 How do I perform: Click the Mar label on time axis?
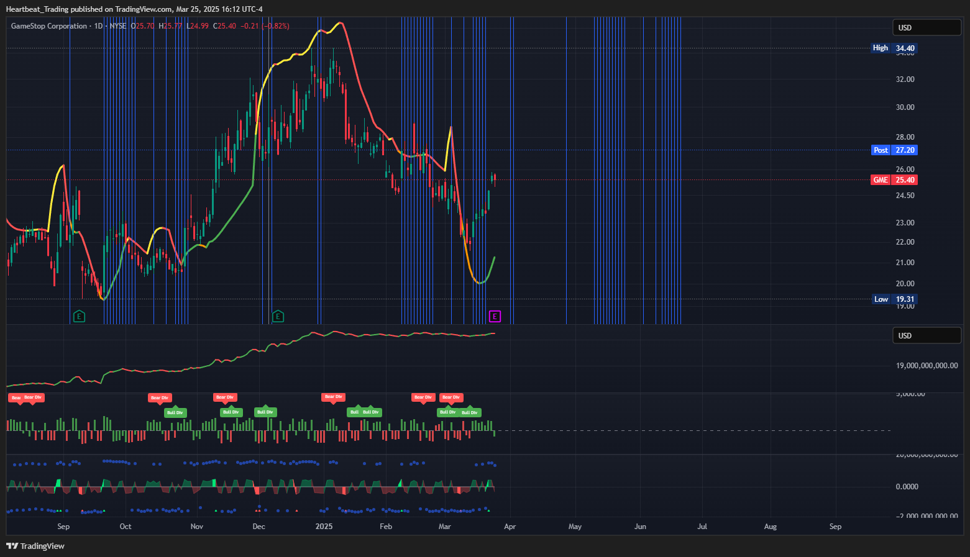coord(445,527)
